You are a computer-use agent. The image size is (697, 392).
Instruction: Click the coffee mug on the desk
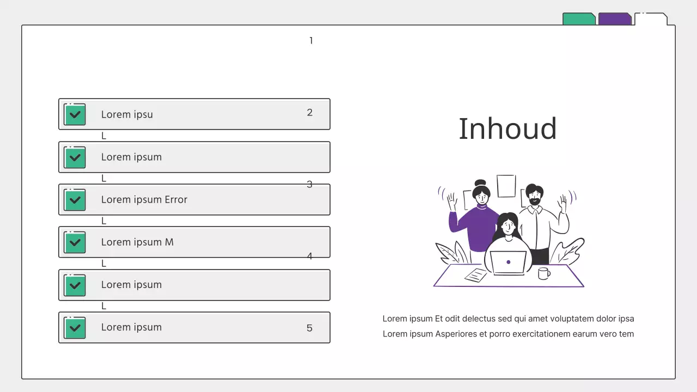pyautogui.click(x=543, y=273)
